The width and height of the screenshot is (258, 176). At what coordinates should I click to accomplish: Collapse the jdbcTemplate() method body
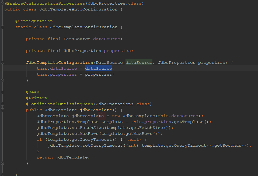pyautogui.click(x=2, y=110)
